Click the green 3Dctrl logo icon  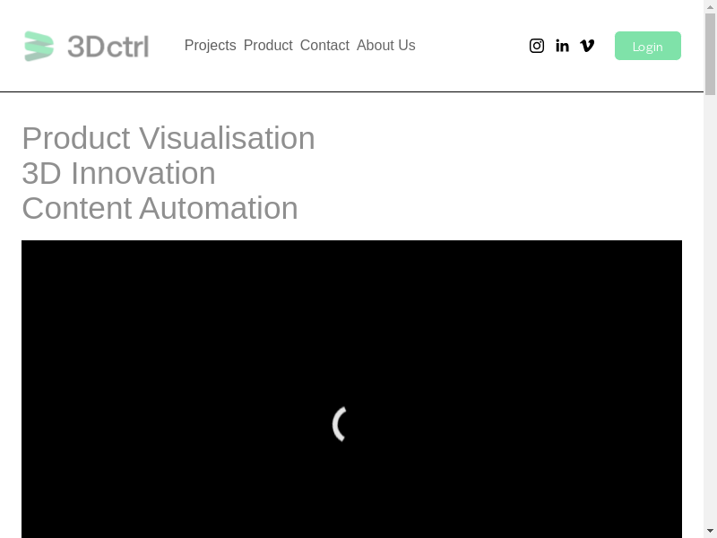[39, 46]
